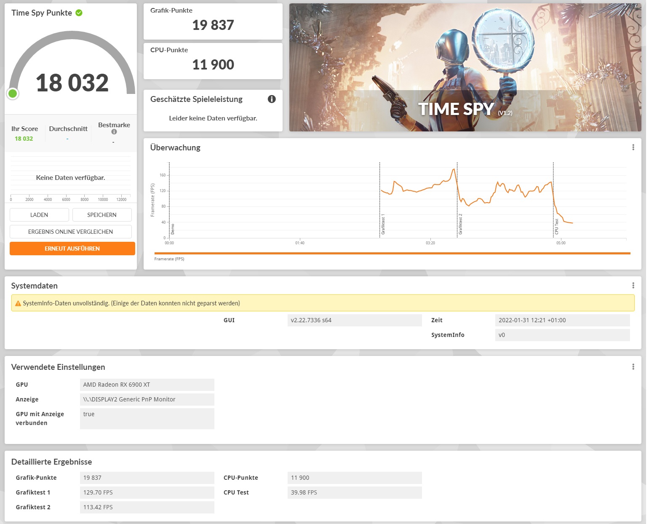Click the SystemInfo value v0

563,335
